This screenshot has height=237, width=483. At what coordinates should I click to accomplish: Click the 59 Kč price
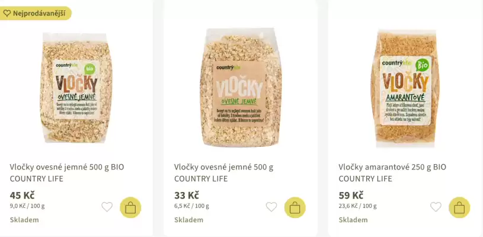[351, 195]
